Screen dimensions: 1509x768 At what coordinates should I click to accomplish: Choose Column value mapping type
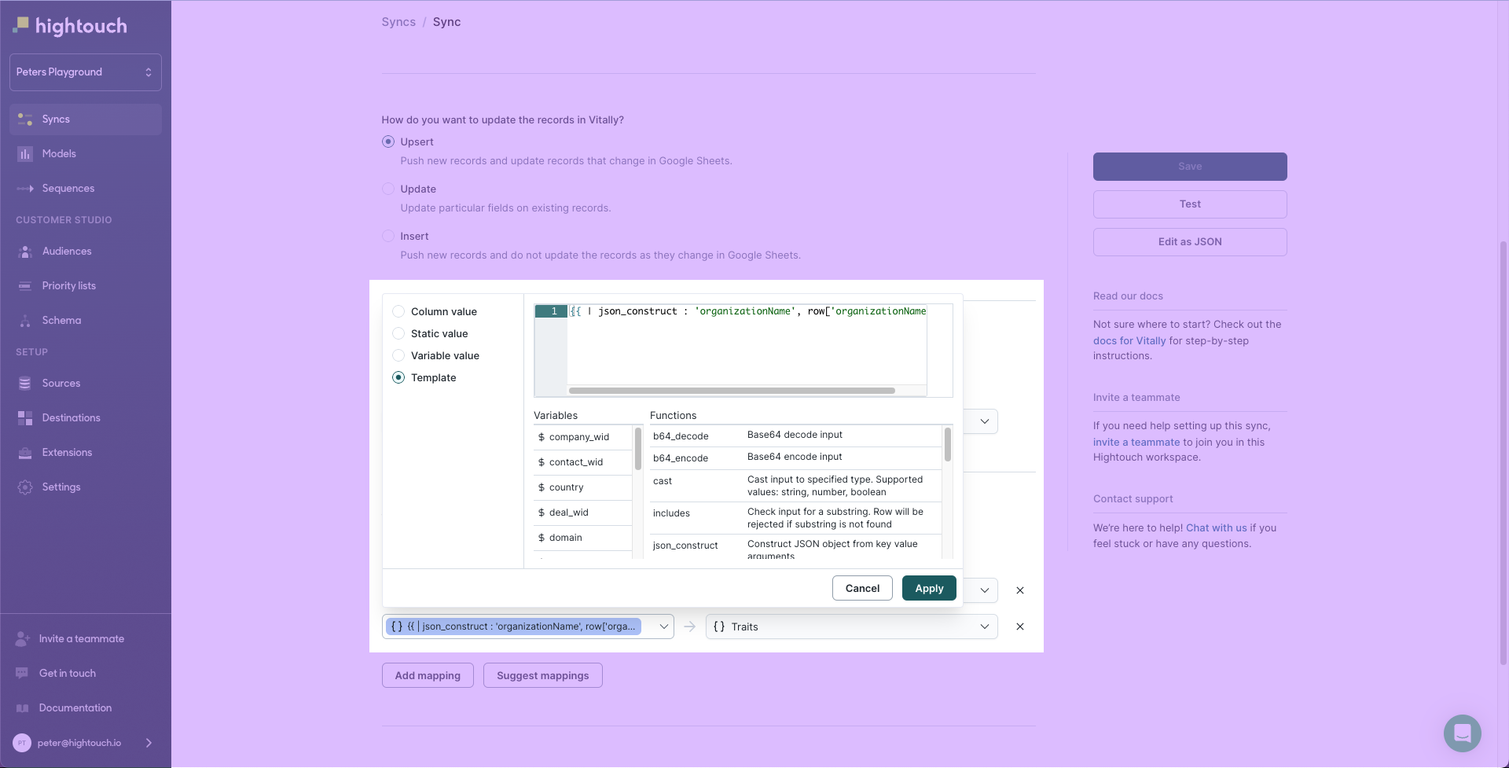(398, 312)
